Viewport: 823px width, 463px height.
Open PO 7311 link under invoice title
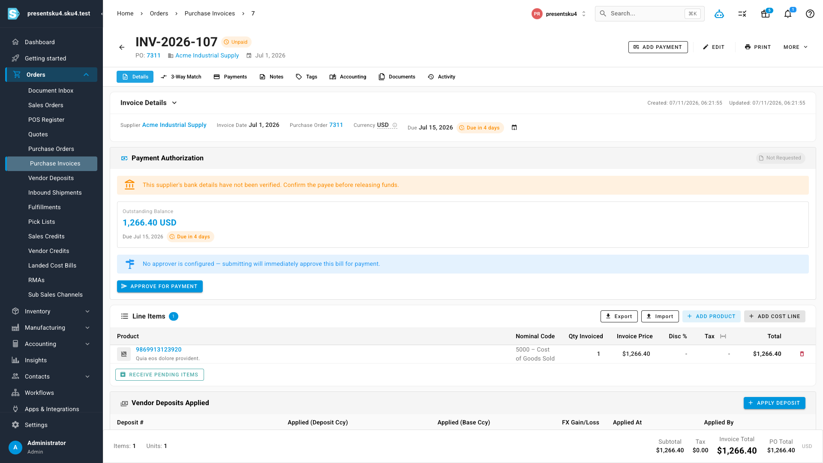[x=153, y=56]
